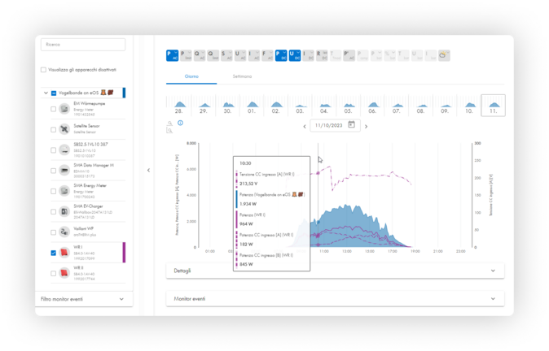This screenshot has width=549, height=351.
Task: Click the weather cloud icon button
Action: click(x=445, y=55)
